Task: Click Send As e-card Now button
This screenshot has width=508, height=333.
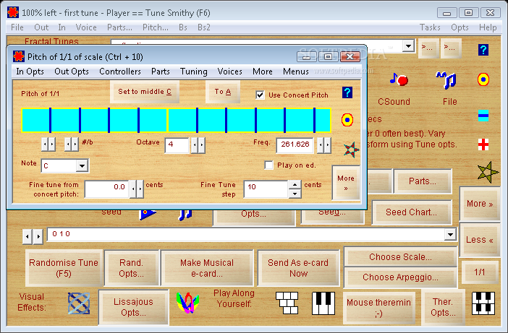Action: pos(298,268)
